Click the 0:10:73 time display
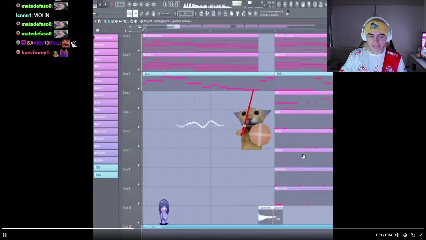 [x=171, y=4]
